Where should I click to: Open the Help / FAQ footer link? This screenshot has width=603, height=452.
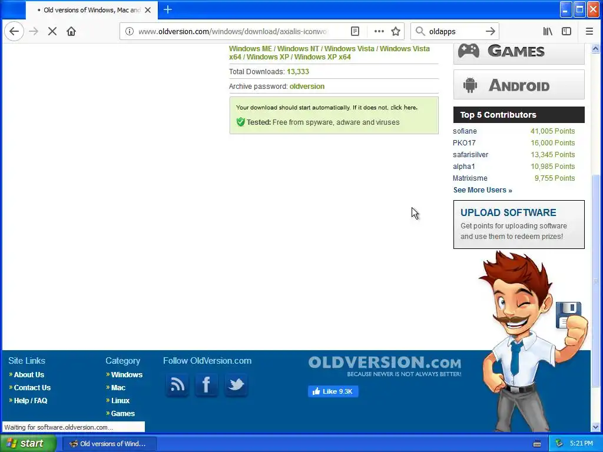click(x=31, y=400)
